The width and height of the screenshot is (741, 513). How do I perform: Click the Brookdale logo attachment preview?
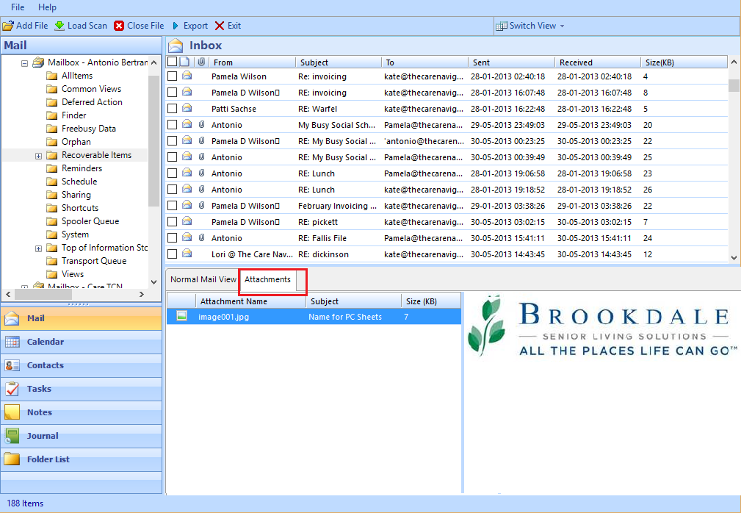pos(602,326)
